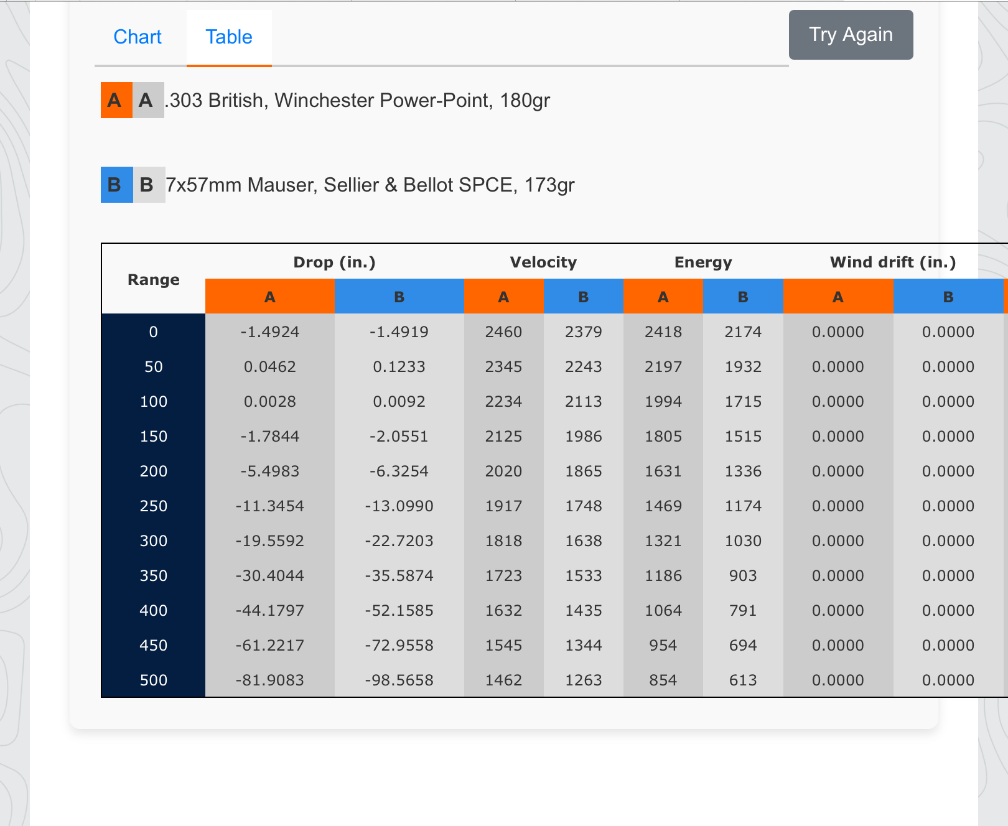Click the range 350 row label
This screenshot has width=1008, height=826.
pyautogui.click(x=154, y=575)
